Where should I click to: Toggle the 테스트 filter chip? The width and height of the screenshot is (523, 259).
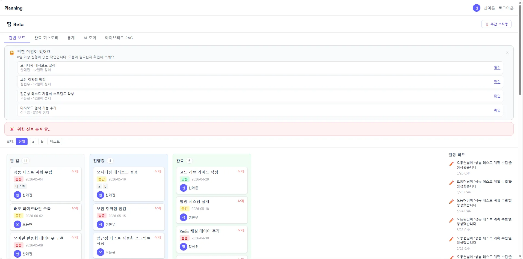point(55,141)
